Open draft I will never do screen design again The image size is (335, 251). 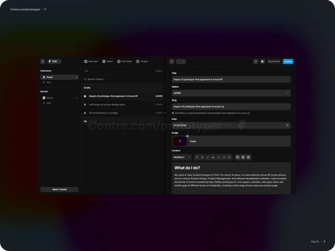[124, 105]
